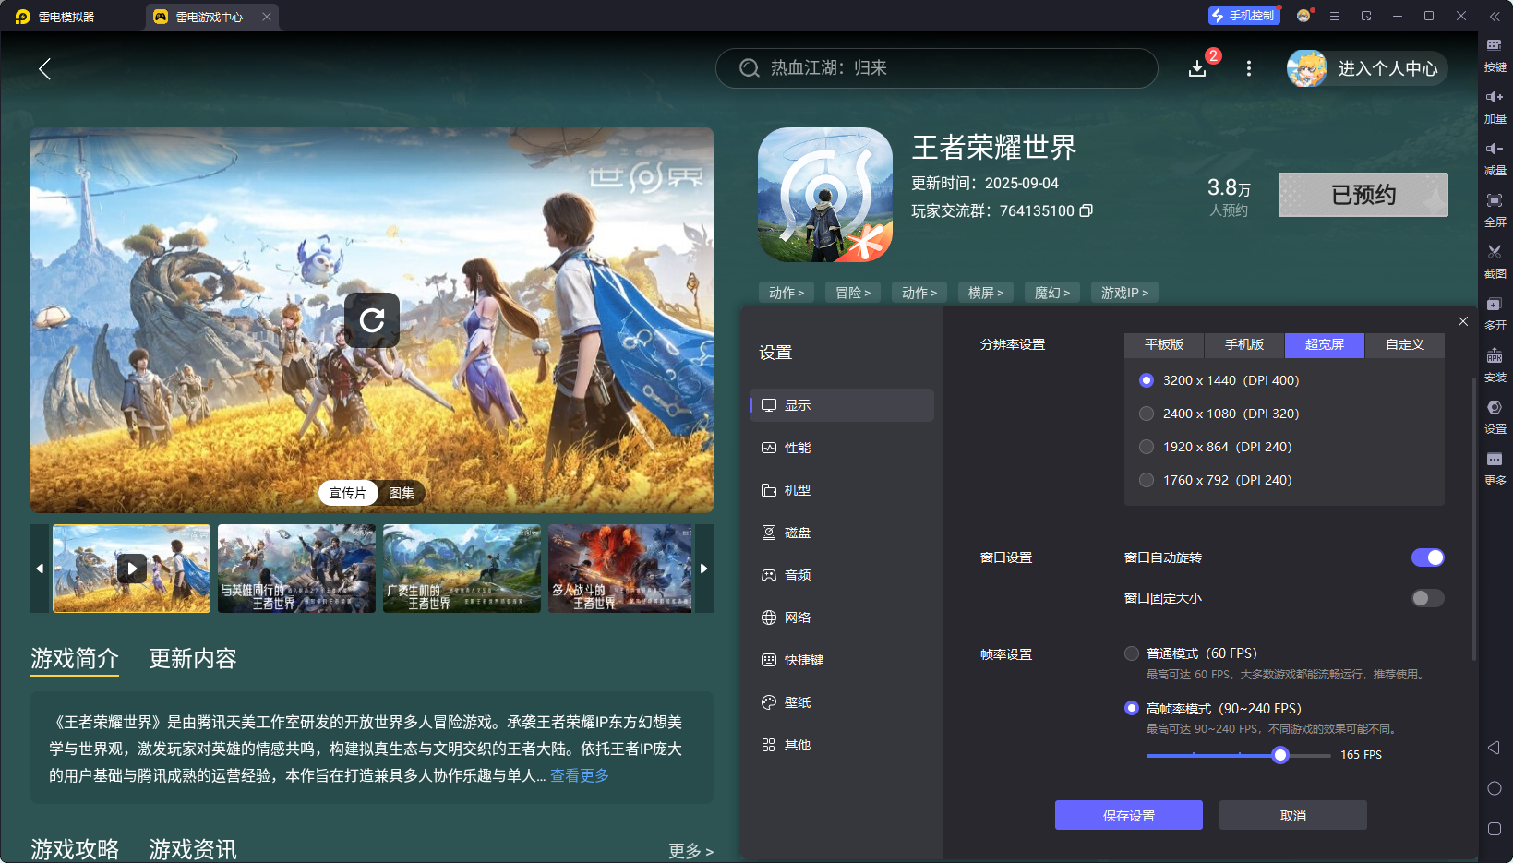Disable the 窗口自动旋转 toggle
Image resolution: width=1513 pixels, height=863 pixels.
pyautogui.click(x=1427, y=557)
